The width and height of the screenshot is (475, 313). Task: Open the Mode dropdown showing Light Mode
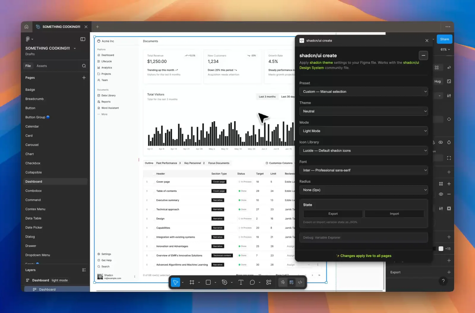tap(364, 131)
